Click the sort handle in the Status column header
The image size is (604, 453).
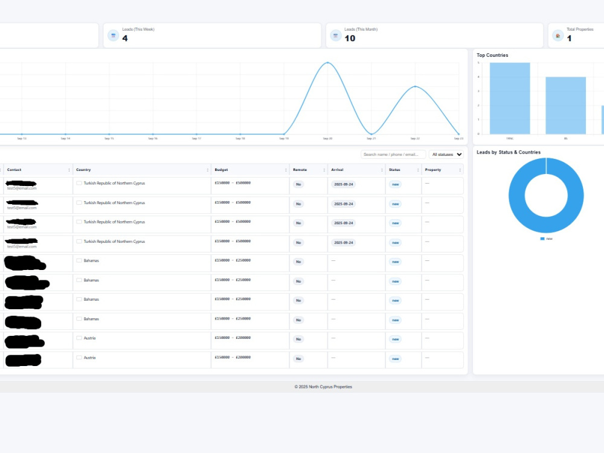[x=418, y=170]
